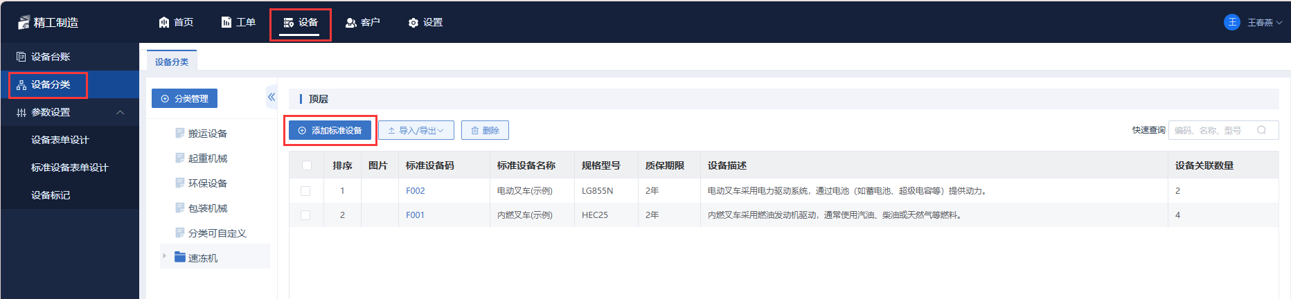Select 分类可自定义 in the category tree

pyautogui.click(x=217, y=233)
